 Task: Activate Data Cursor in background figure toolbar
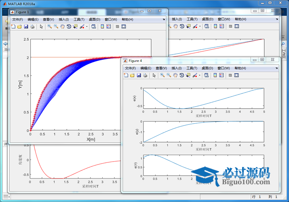click(x=188, y=26)
